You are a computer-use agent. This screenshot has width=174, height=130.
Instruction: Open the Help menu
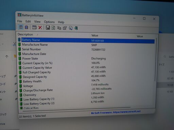[61, 22]
